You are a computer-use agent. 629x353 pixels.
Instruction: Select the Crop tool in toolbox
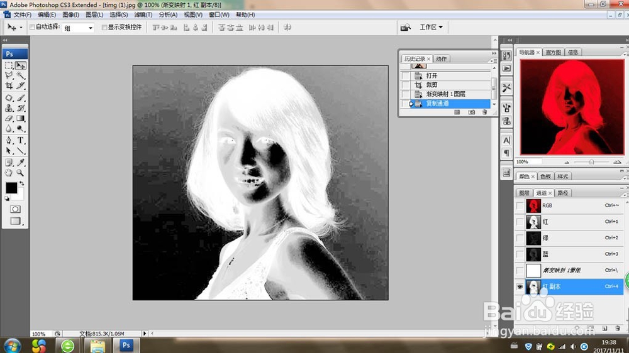coord(9,85)
